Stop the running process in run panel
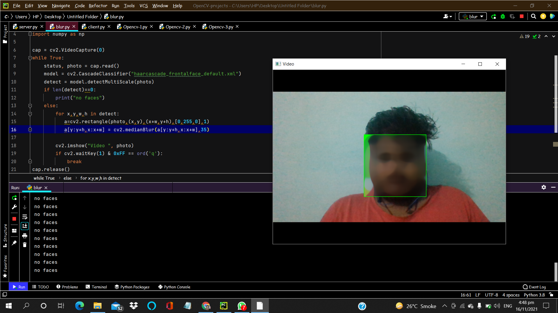The width and height of the screenshot is (558, 313). point(14,219)
